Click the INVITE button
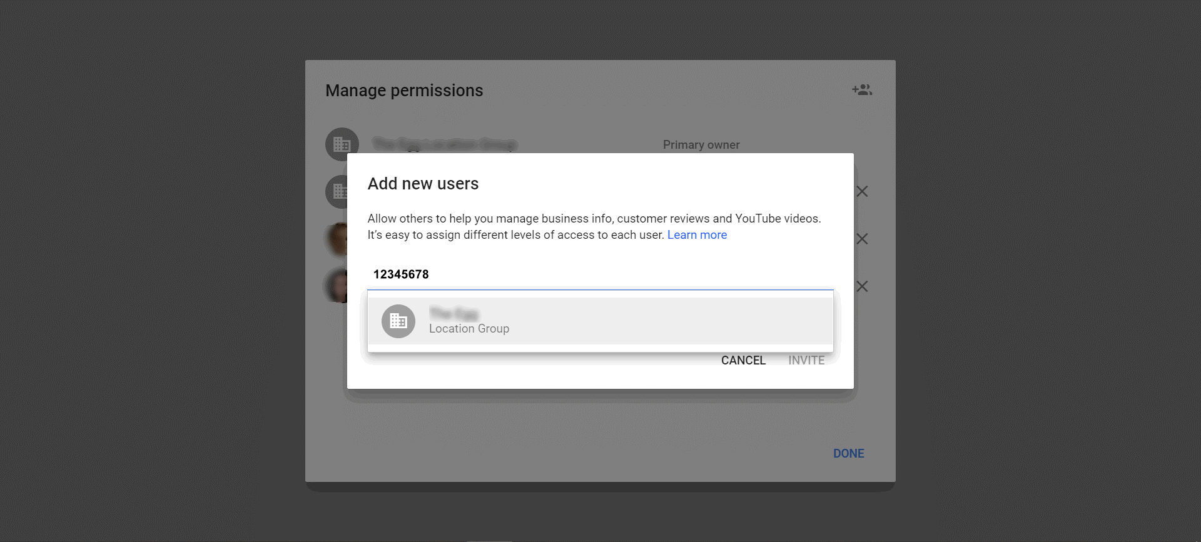Viewport: 1201px width, 542px height. click(x=806, y=361)
